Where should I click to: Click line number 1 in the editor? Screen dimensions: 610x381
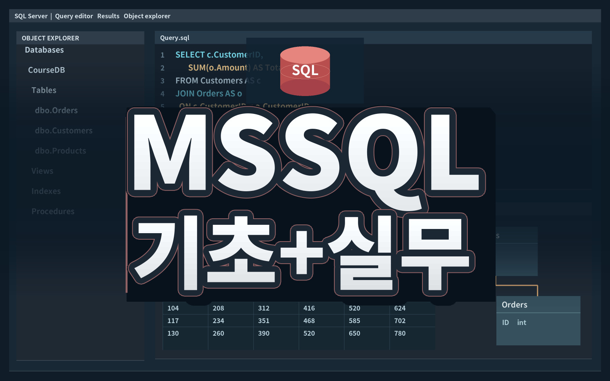coord(162,55)
